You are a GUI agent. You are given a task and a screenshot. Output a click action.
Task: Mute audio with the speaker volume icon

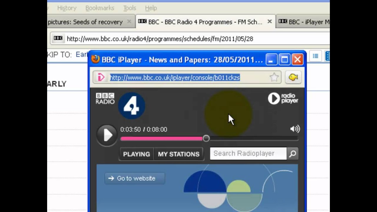click(x=295, y=129)
